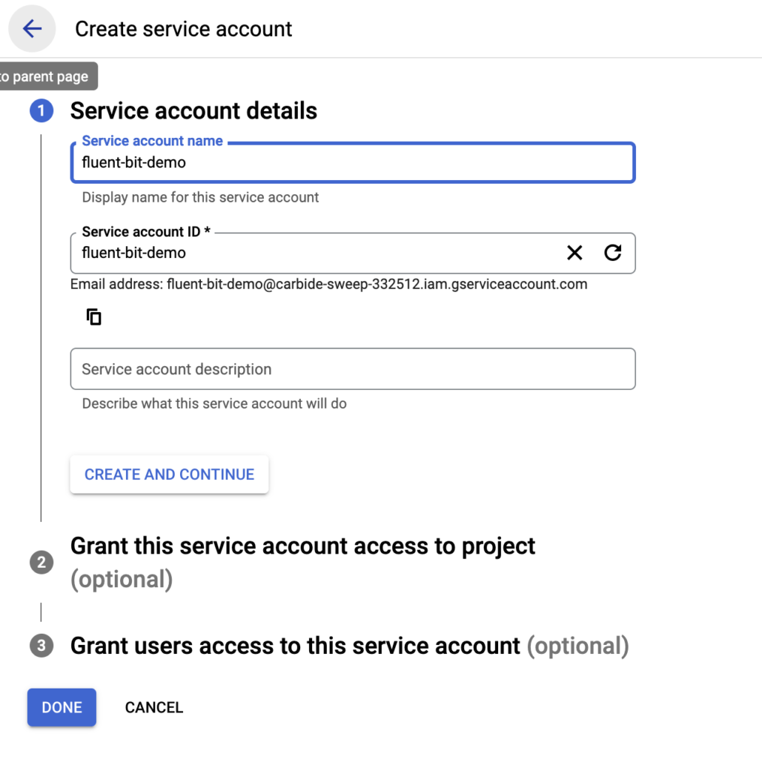
Task: Click inside the Service account ID field
Action: 315,253
